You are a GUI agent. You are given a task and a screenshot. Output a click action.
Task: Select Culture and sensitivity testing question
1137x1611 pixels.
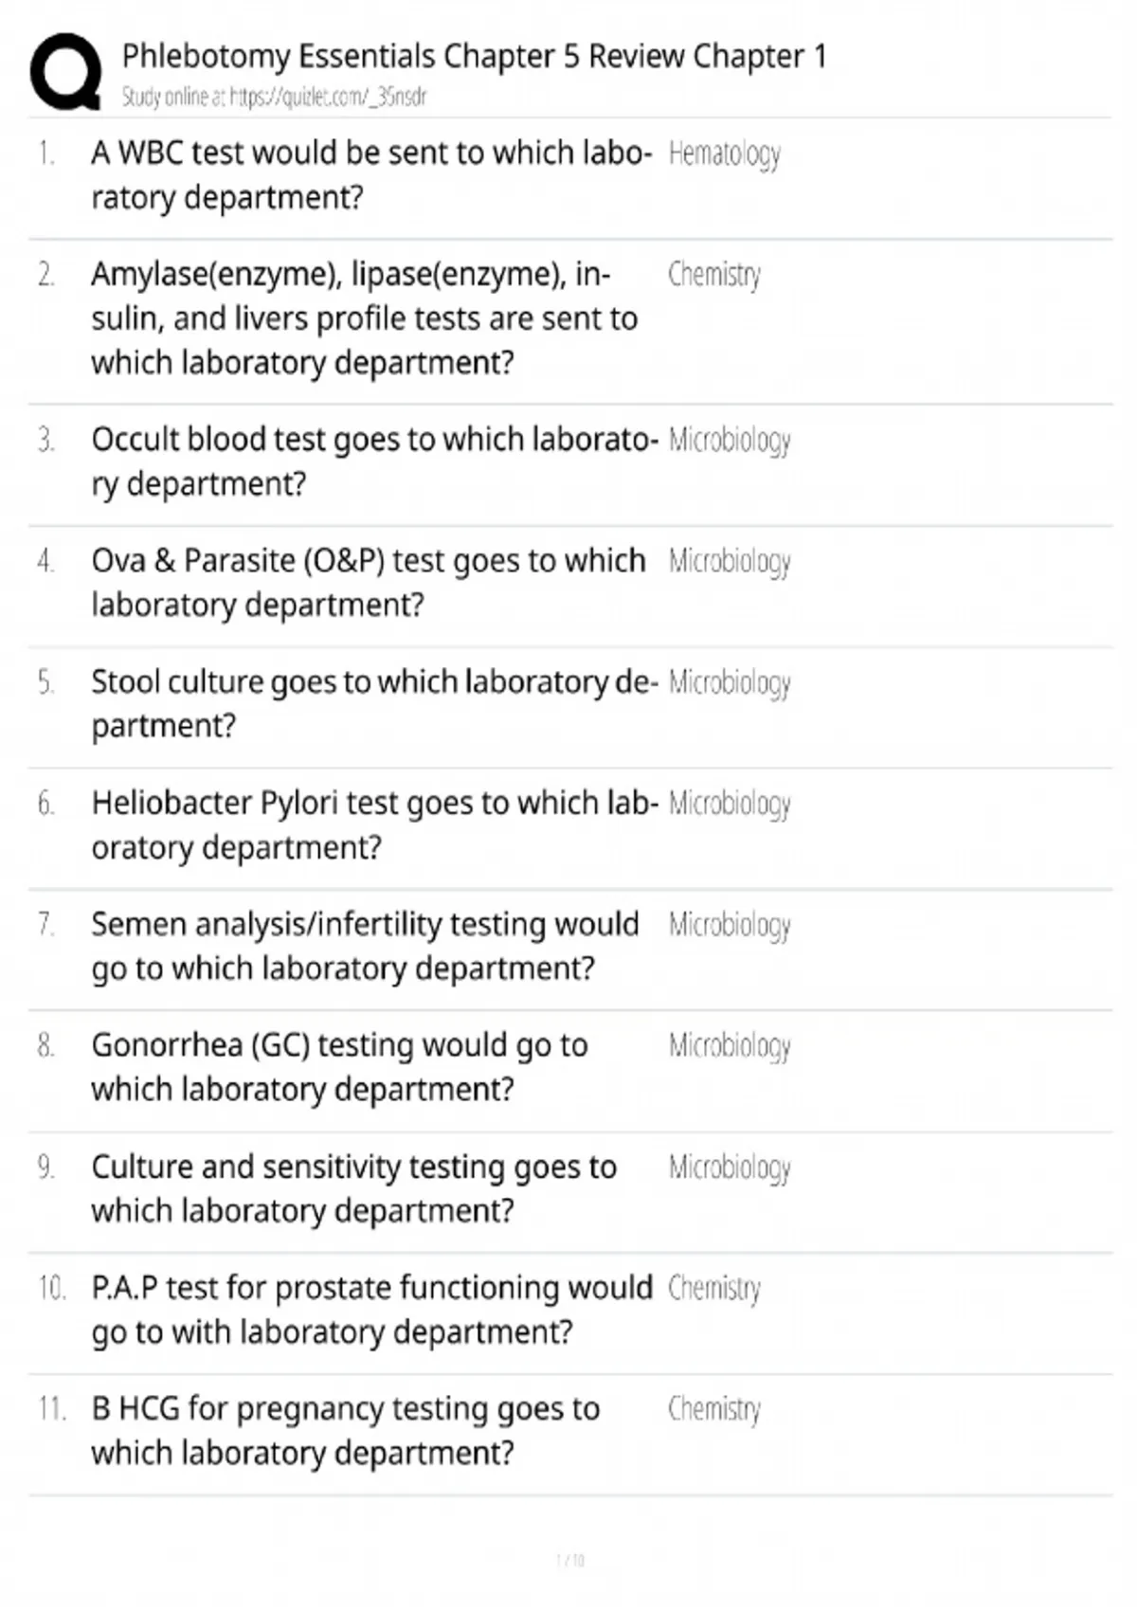click(353, 1188)
